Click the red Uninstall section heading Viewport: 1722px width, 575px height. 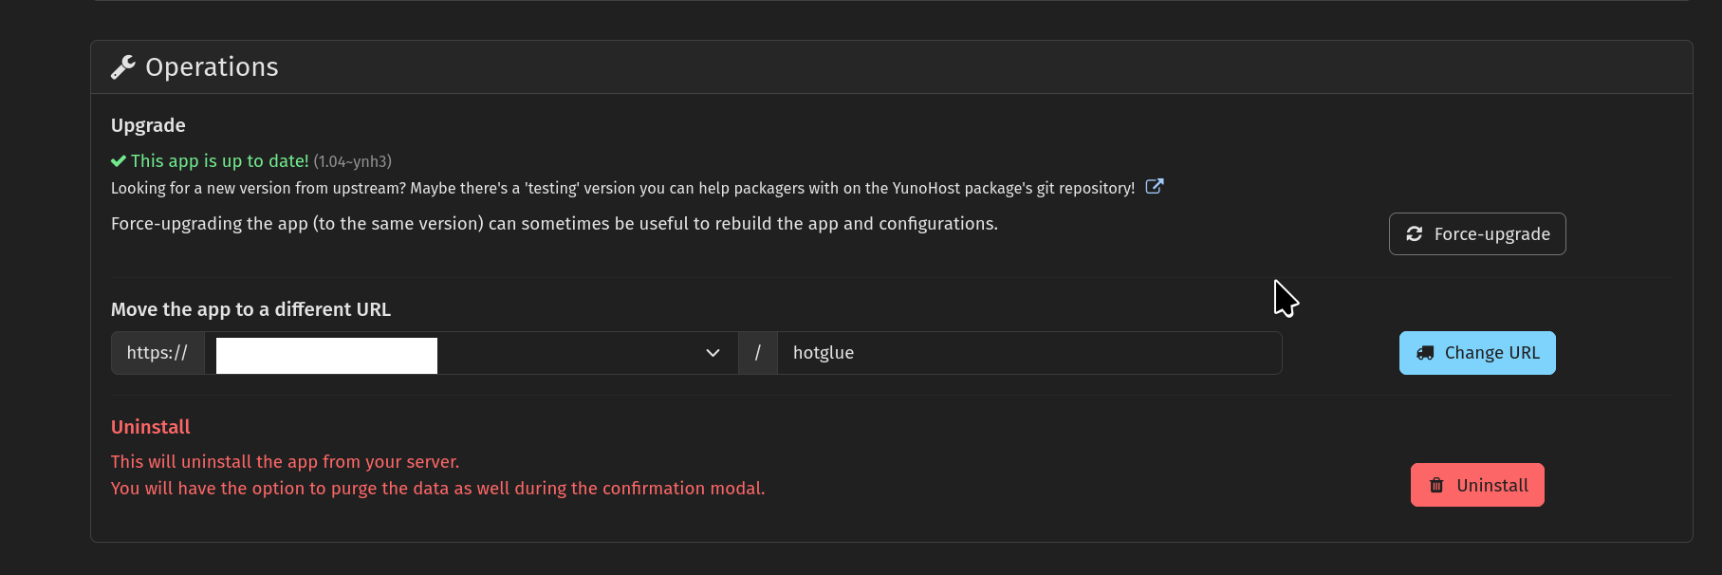click(151, 427)
